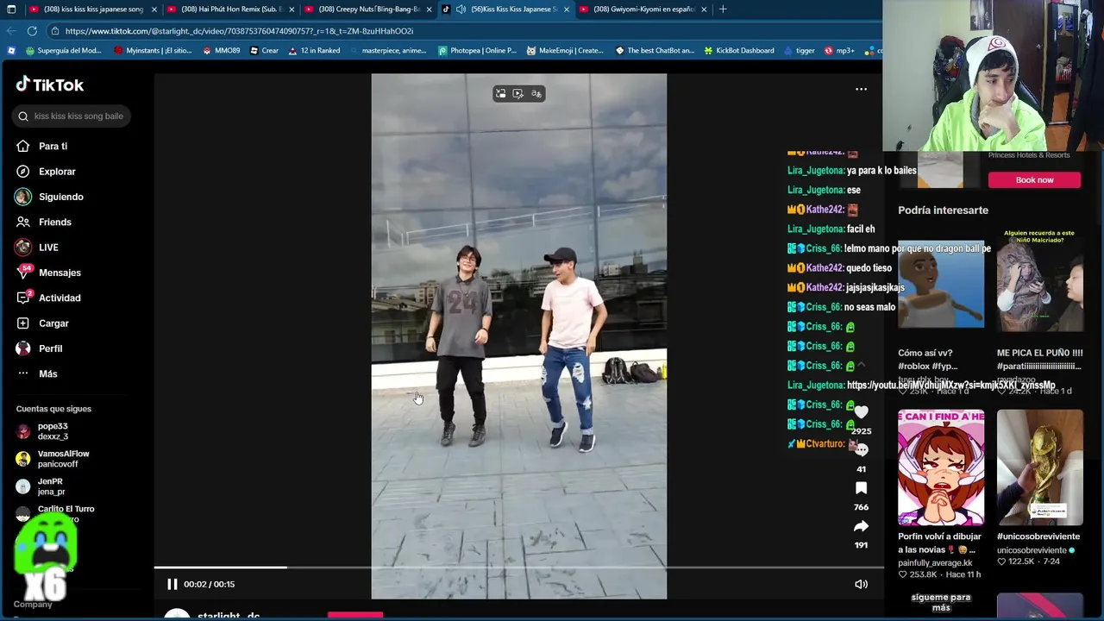Pause the video playback

click(172, 584)
